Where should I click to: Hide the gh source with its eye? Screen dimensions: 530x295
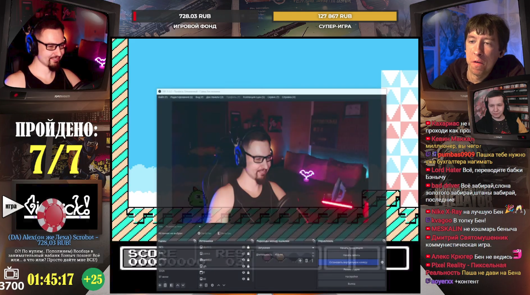pyautogui.click(x=244, y=266)
